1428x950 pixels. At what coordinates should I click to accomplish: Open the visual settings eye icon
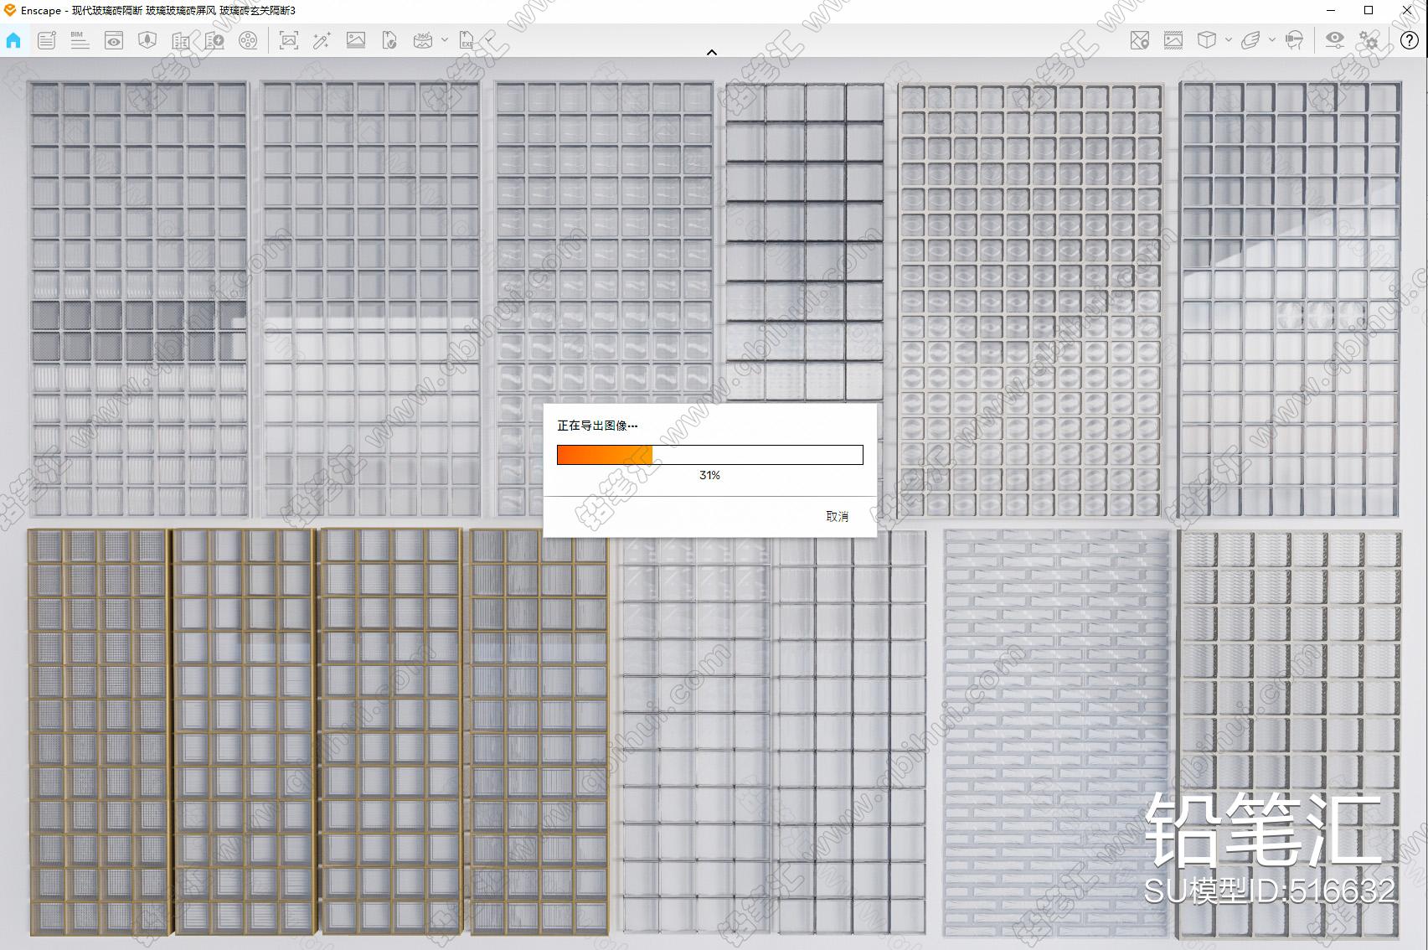click(1335, 40)
